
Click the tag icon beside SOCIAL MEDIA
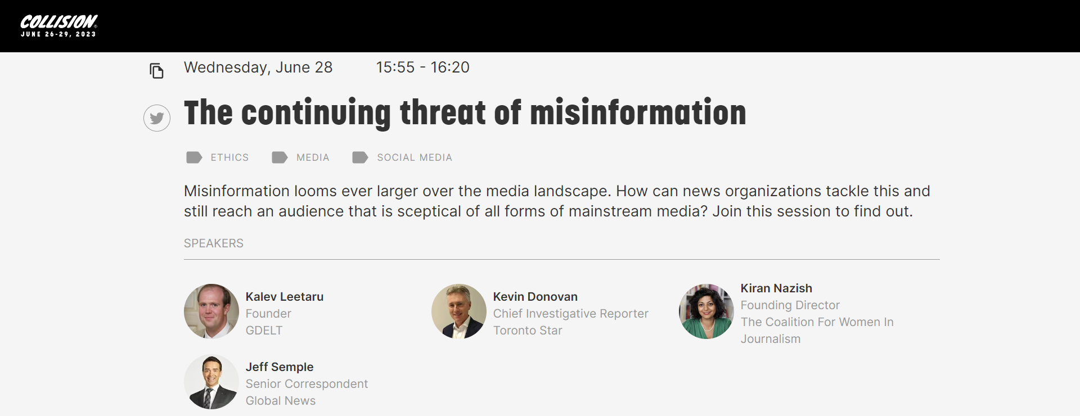[x=360, y=157]
